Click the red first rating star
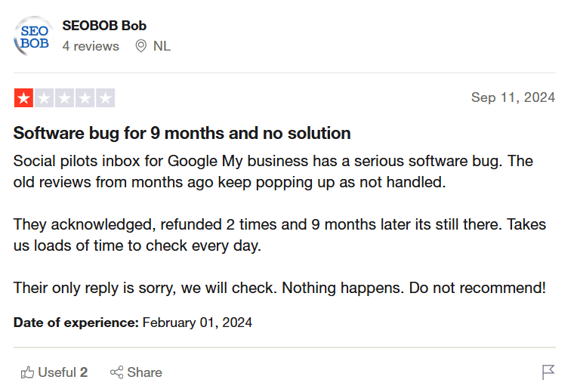577x392 pixels. pos(23,98)
